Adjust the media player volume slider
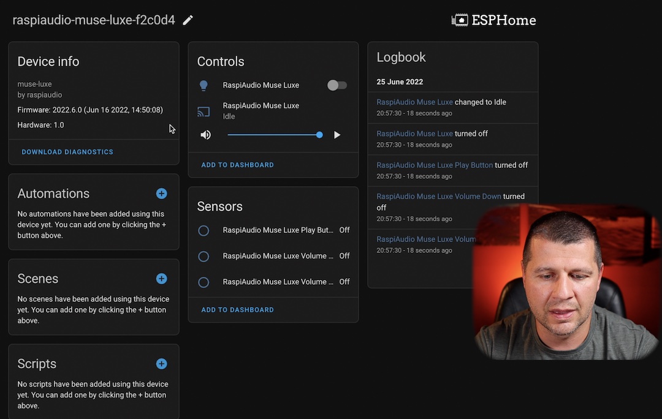This screenshot has width=662, height=419. (x=275, y=135)
